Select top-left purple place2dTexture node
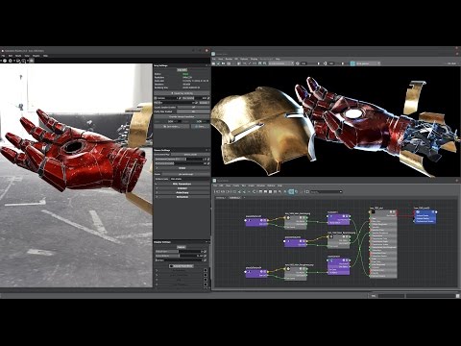 coord(256,222)
